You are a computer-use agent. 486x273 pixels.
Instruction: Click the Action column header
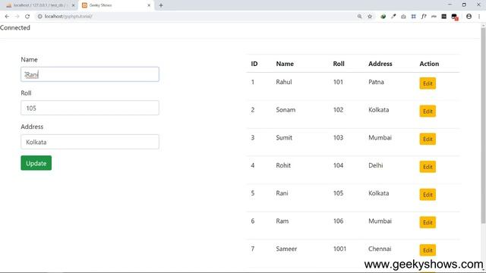[x=429, y=64]
